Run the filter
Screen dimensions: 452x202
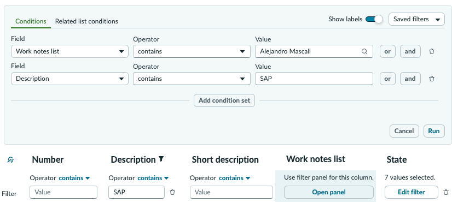pos(434,131)
